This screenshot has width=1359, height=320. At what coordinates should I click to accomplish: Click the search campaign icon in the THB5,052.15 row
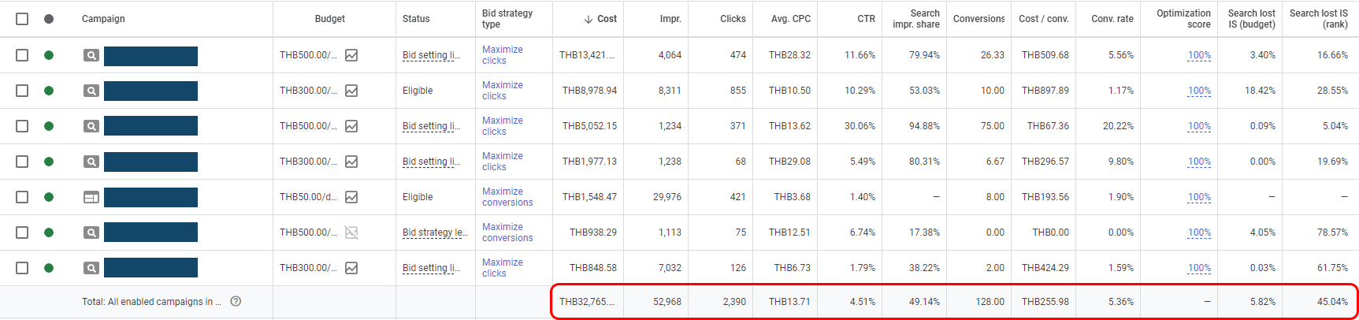point(91,126)
